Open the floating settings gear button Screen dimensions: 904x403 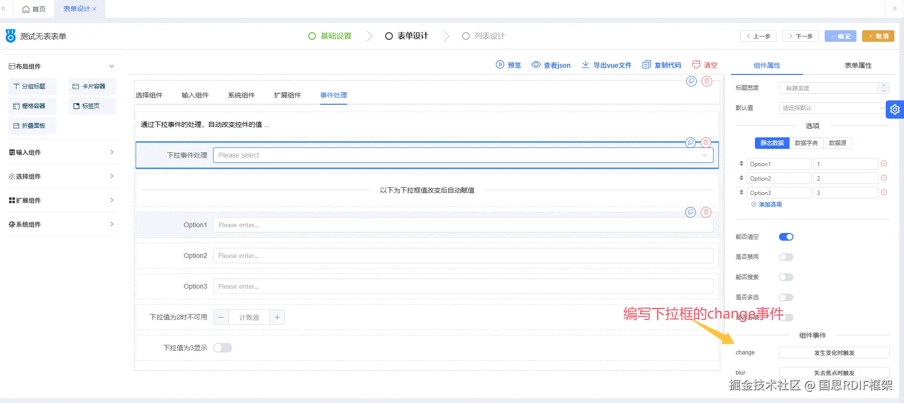point(895,110)
